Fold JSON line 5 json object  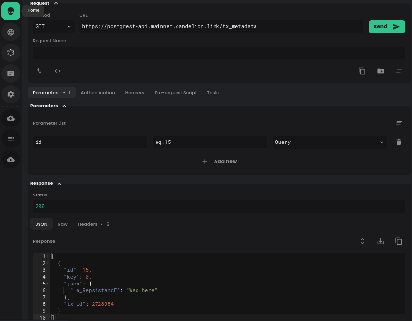coord(48,284)
